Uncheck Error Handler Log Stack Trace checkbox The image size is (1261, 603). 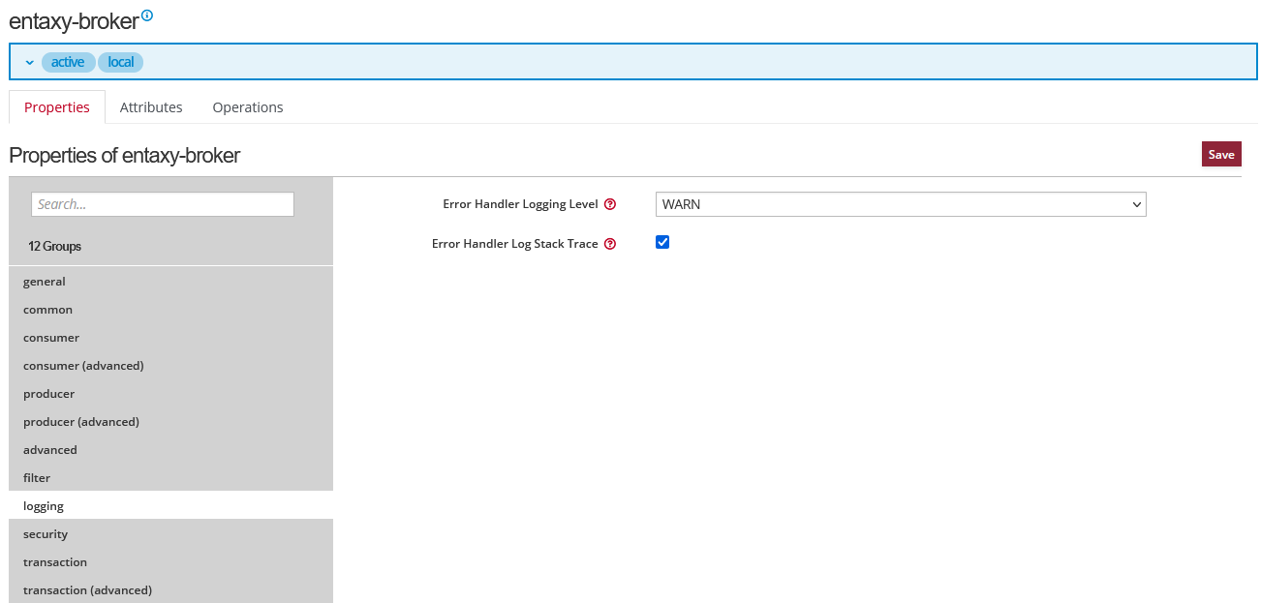pyautogui.click(x=662, y=242)
